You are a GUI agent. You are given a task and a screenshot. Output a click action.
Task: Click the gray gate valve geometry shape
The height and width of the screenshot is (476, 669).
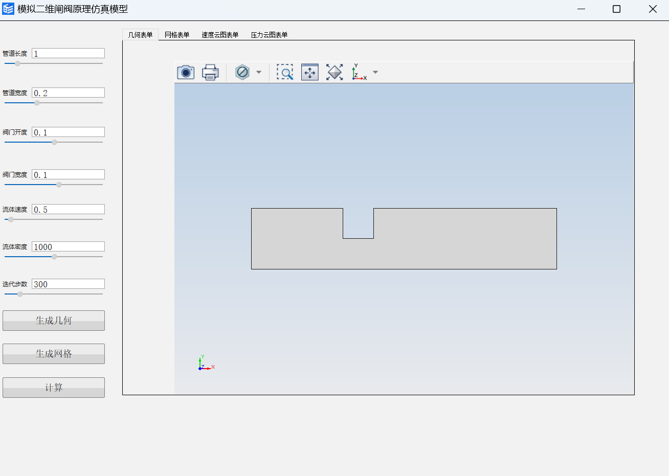tap(404, 254)
